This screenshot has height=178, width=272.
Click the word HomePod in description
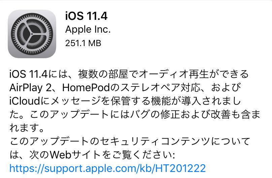coord(86,88)
